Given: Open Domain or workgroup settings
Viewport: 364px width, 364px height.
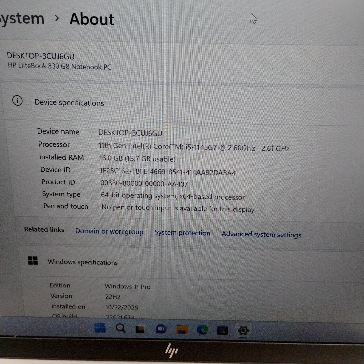Looking at the screenshot, I should tap(109, 231).
